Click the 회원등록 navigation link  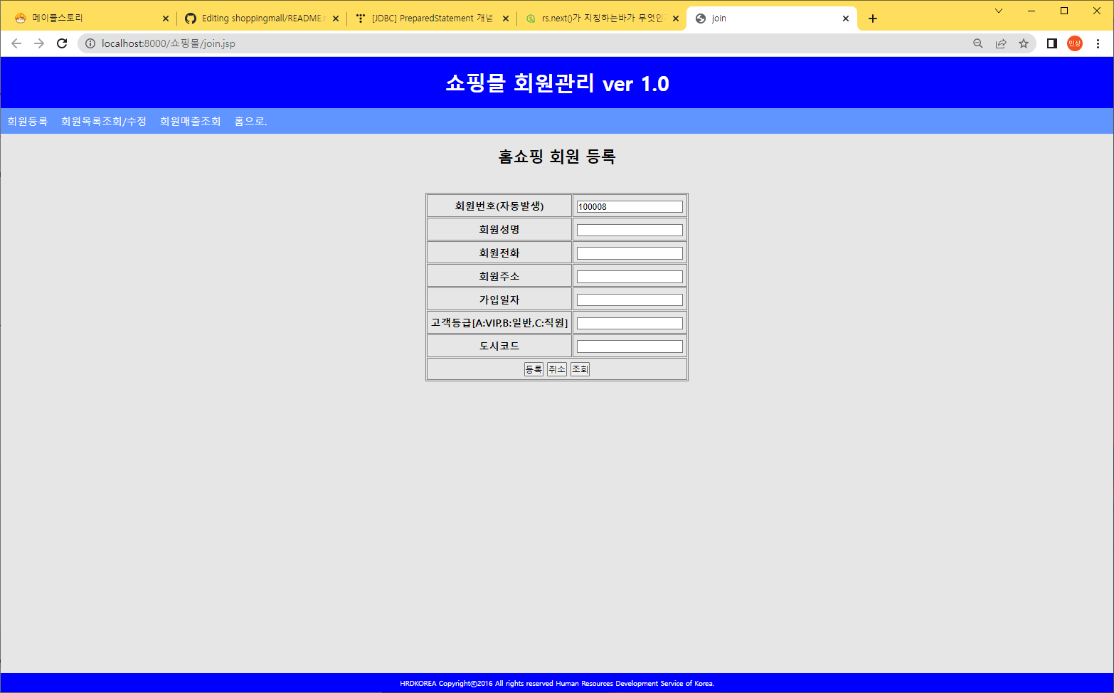(28, 121)
